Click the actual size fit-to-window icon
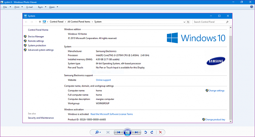 tap(108, 132)
